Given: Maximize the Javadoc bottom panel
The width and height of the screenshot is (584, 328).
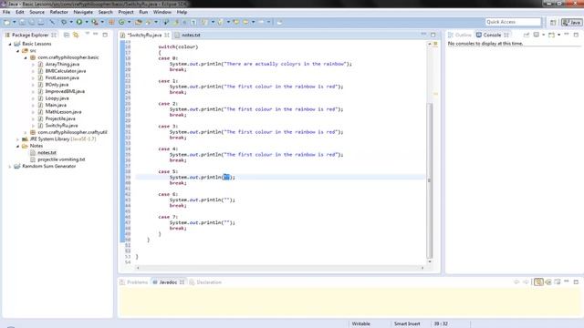Looking at the screenshot, I should coord(576,282).
